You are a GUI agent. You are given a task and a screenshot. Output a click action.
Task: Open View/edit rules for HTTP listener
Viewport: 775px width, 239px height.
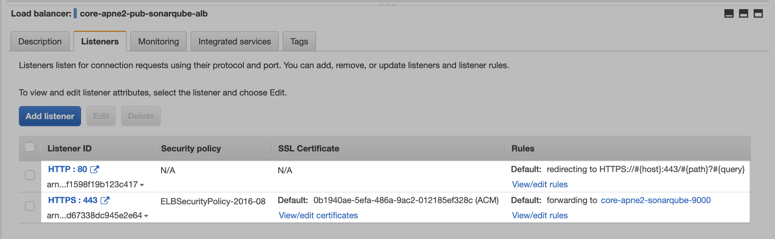click(x=540, y=185)
